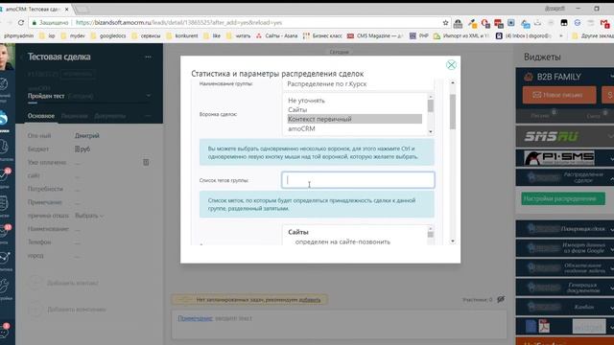
Task: Open the B2B FAMILY widget header
Action: coord(565,77)
